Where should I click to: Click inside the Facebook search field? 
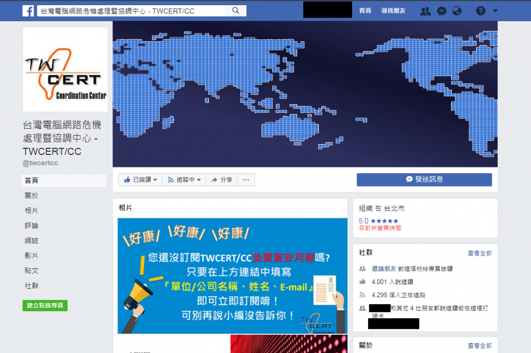coord(131,11)
